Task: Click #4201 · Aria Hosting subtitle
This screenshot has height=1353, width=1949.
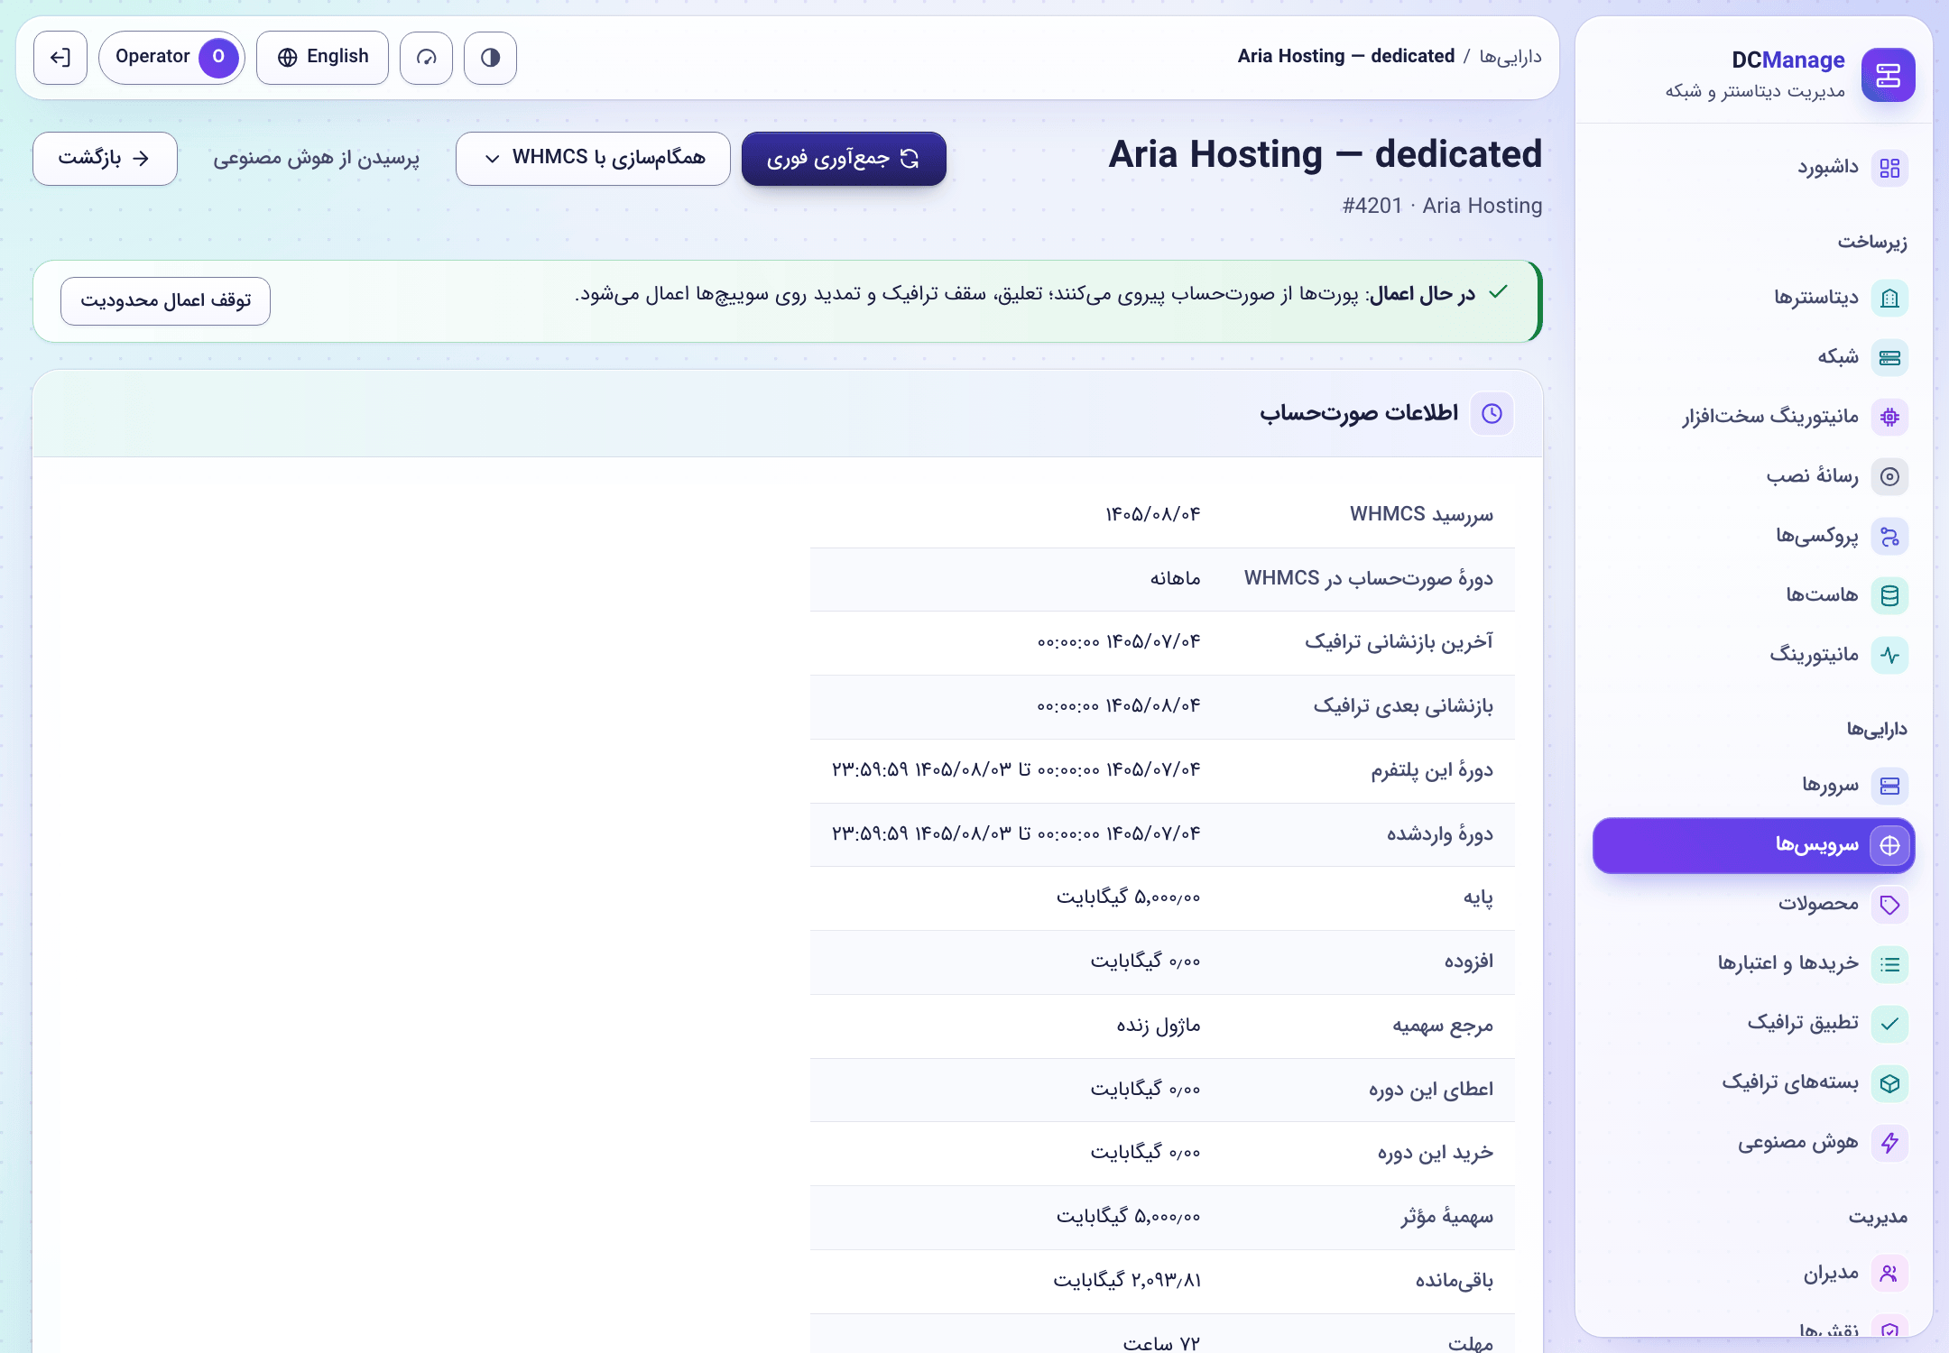Action: click(x=1442, y=206)
